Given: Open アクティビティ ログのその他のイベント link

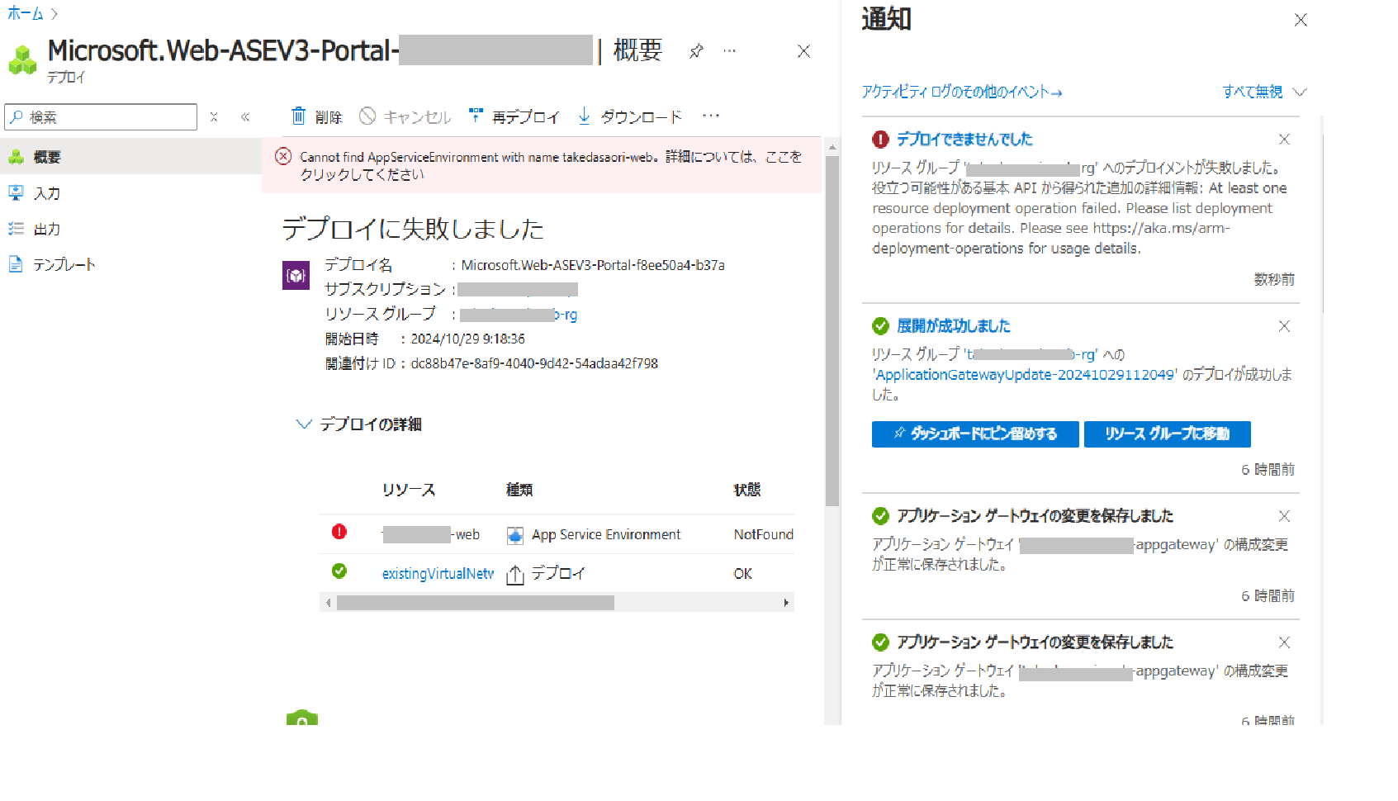Looking at the screenshot, I should [x=962, y=92].
